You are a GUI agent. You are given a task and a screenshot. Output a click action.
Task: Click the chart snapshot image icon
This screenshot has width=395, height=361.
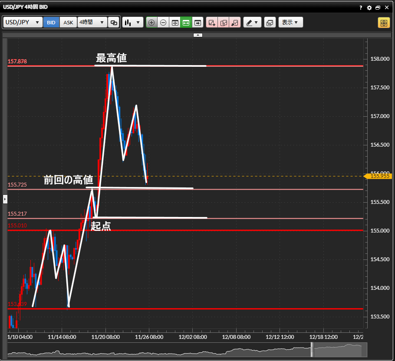270,23
